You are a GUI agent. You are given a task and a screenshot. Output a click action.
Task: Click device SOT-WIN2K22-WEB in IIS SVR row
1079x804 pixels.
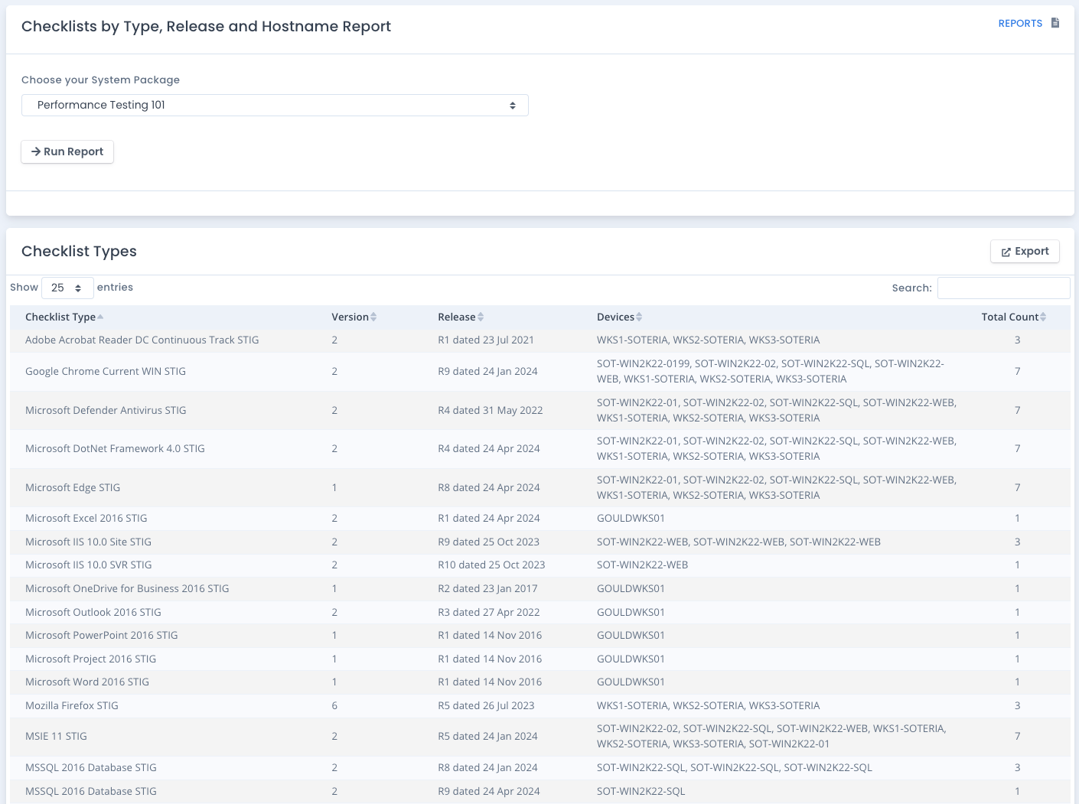point(642,565)
